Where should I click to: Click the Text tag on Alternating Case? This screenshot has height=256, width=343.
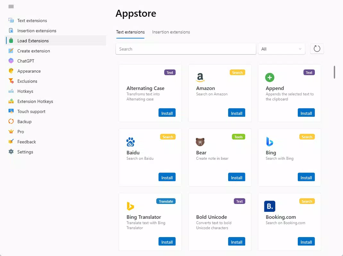(170, 72)
